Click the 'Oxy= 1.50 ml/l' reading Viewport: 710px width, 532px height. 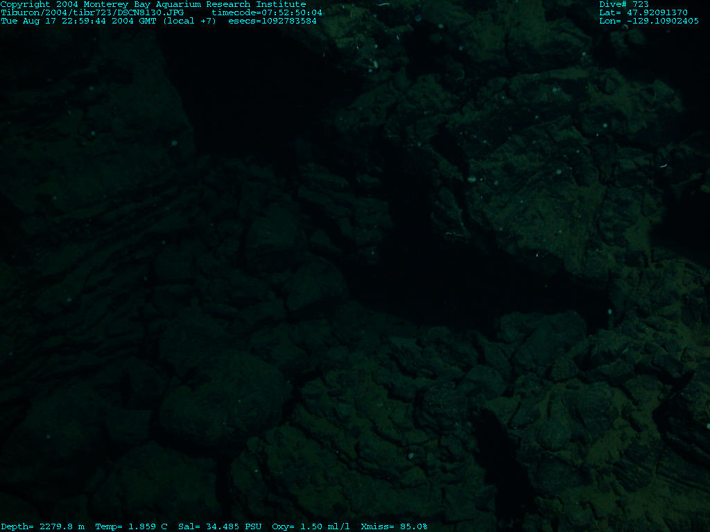point(311,526)
